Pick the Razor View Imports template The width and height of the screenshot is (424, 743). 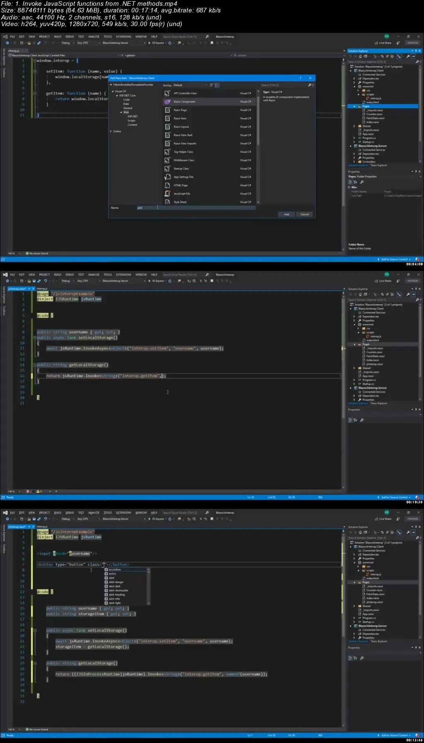[x=210, y=143]
